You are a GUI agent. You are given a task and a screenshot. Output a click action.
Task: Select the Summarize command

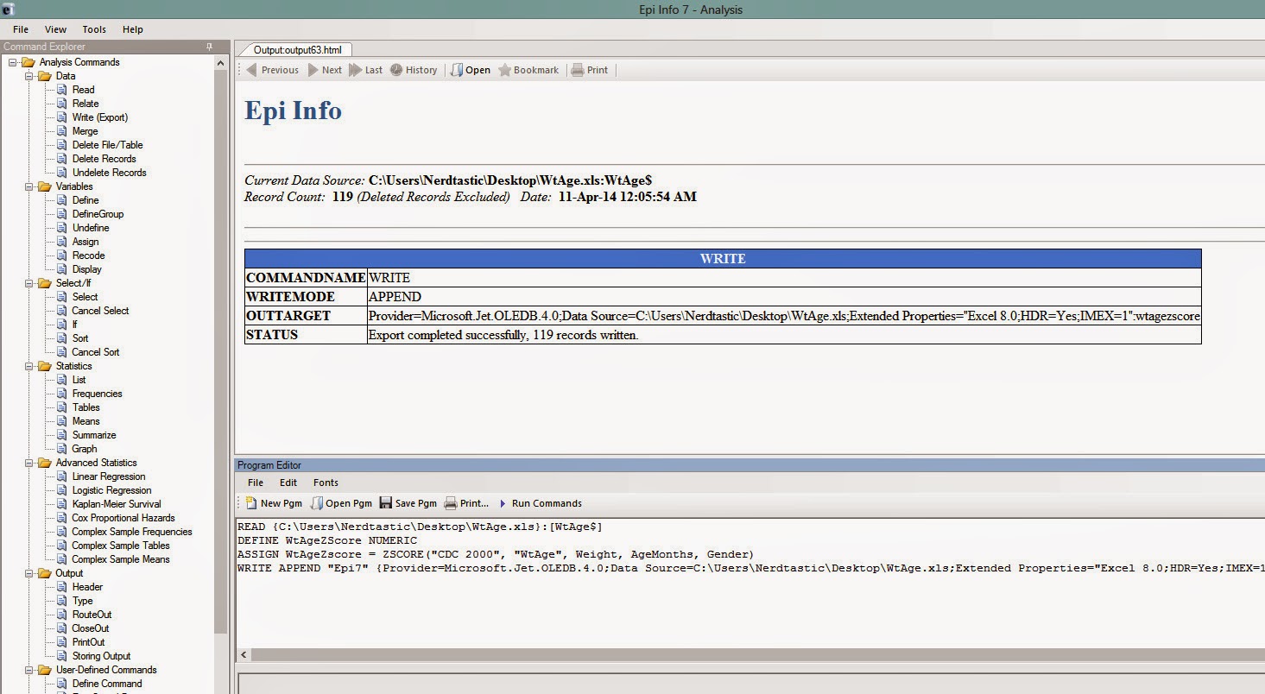pos(94,435)
